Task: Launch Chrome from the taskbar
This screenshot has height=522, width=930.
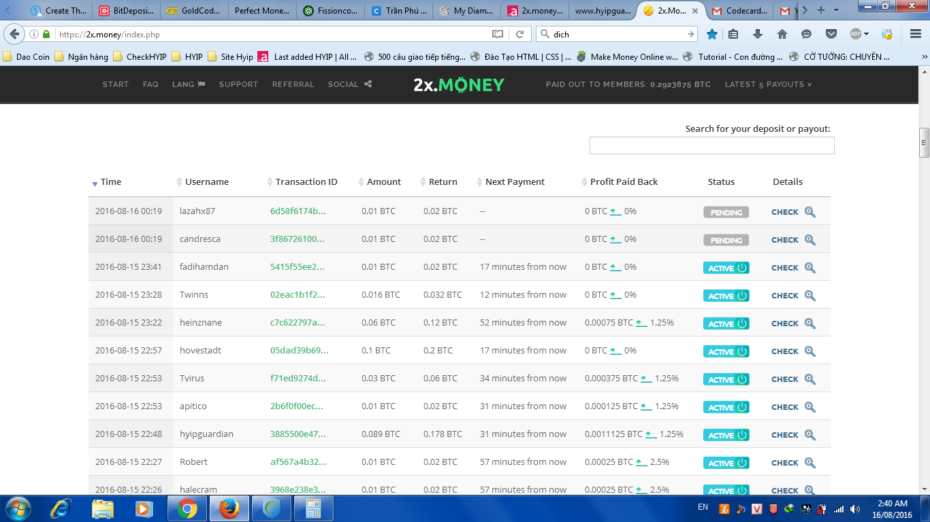Action: (x=187, y=508)
